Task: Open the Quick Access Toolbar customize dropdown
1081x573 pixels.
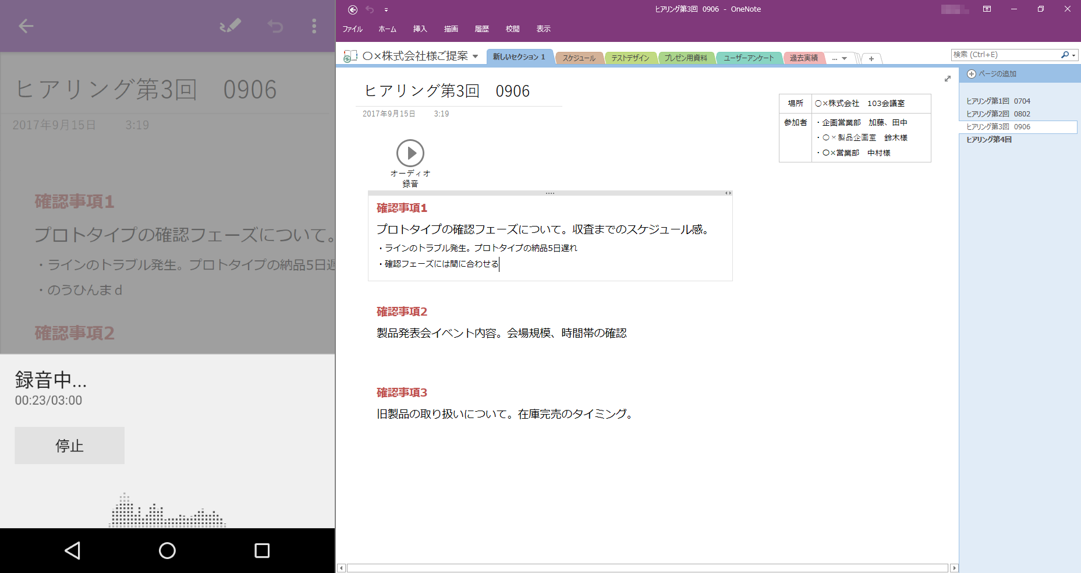Action: [386, 9]
